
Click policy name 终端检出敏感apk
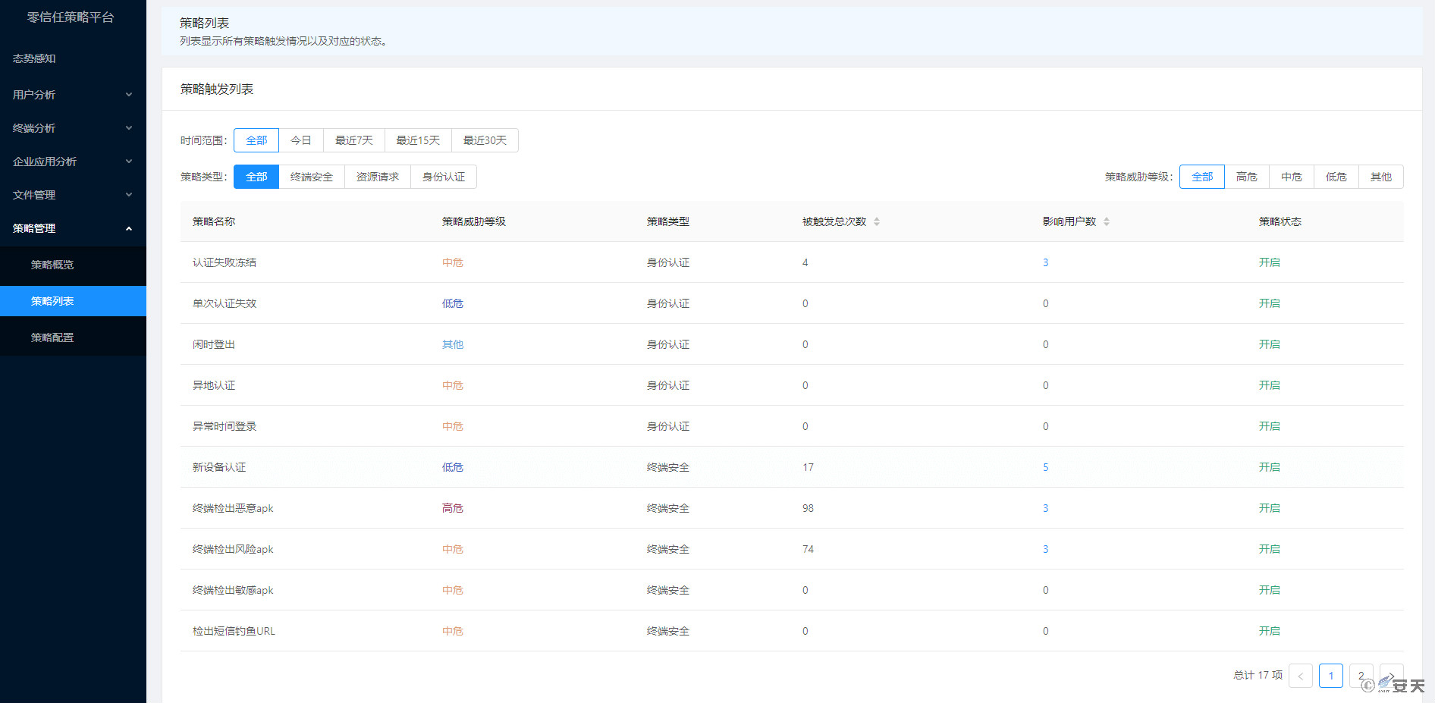233,590
